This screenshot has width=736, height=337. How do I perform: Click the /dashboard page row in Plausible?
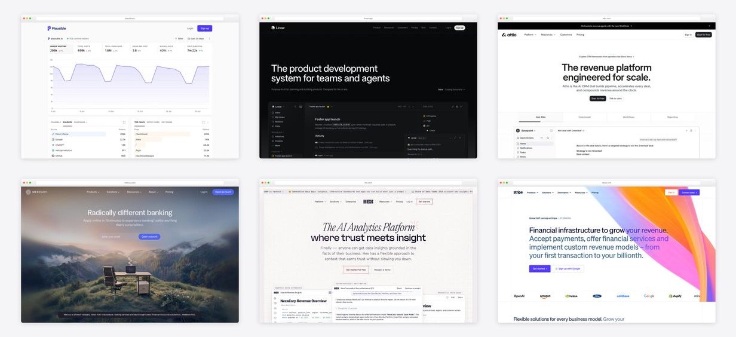tap(172, 134)
